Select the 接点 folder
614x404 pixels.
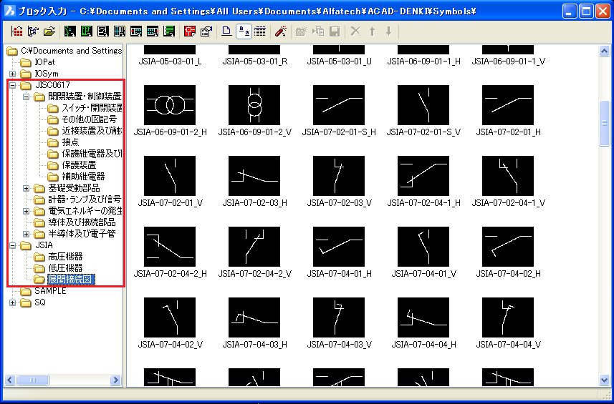pyautogui.click(x=70, y=142)
